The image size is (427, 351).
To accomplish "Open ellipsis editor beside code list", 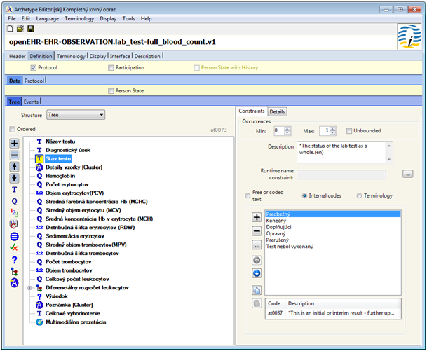I will (x=257, y=245).
